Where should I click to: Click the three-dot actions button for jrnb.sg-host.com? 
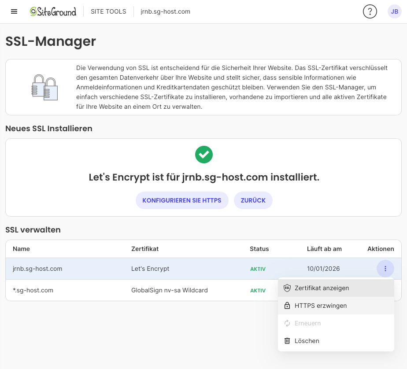coord(385,269)
